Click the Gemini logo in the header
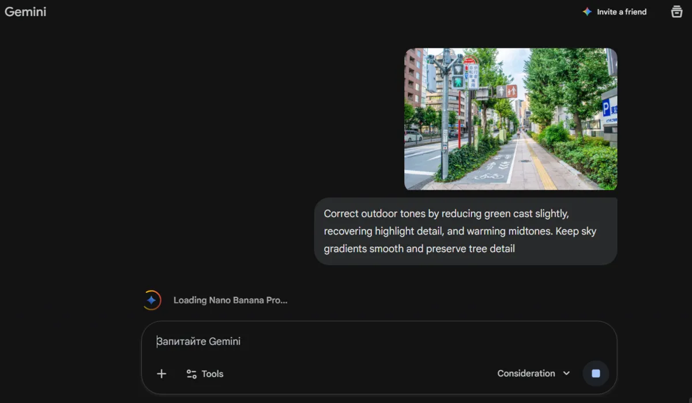Screen dimensions: 692x403 (x=25, y=12)
